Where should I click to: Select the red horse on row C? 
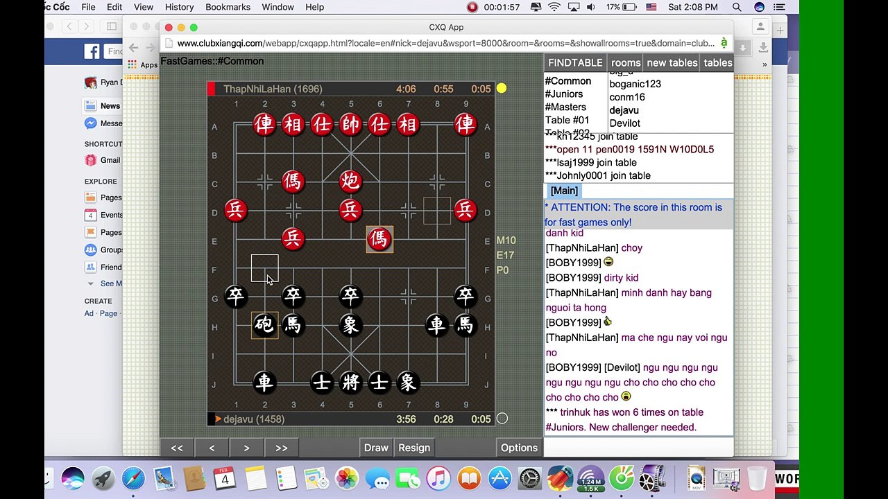pyautogui.click(x=293, y=182)
